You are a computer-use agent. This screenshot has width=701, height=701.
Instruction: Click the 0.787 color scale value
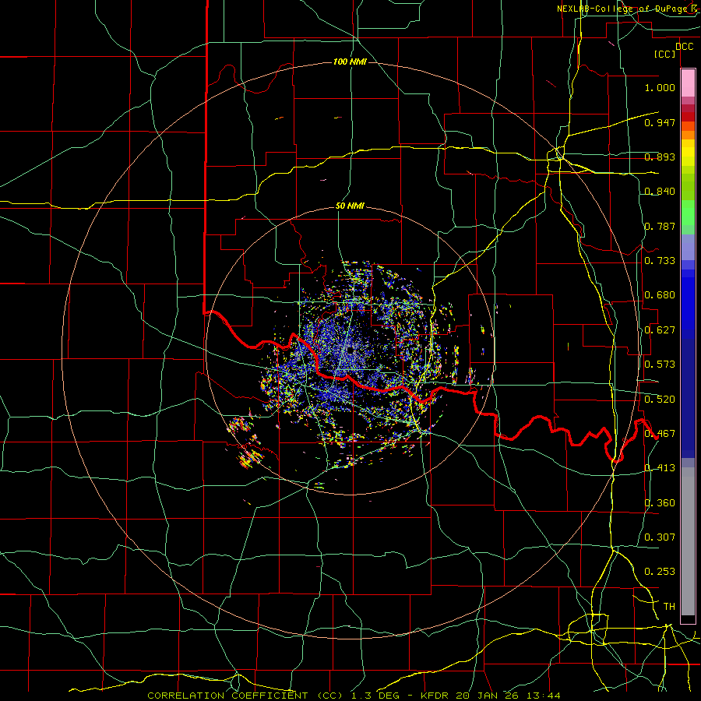(x=660, y=226)
